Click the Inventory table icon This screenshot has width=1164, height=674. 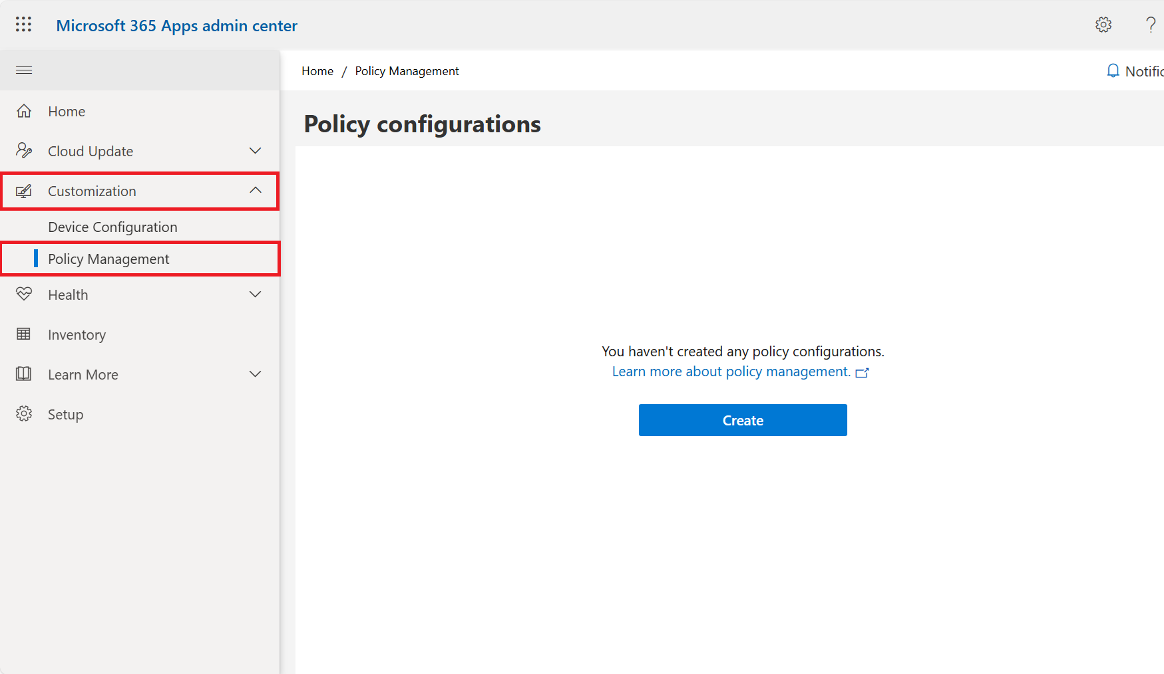(x=23, y=334)
